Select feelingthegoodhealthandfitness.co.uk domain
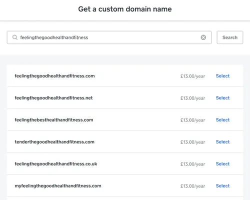The image size is (250, 200). pos(222,164)
